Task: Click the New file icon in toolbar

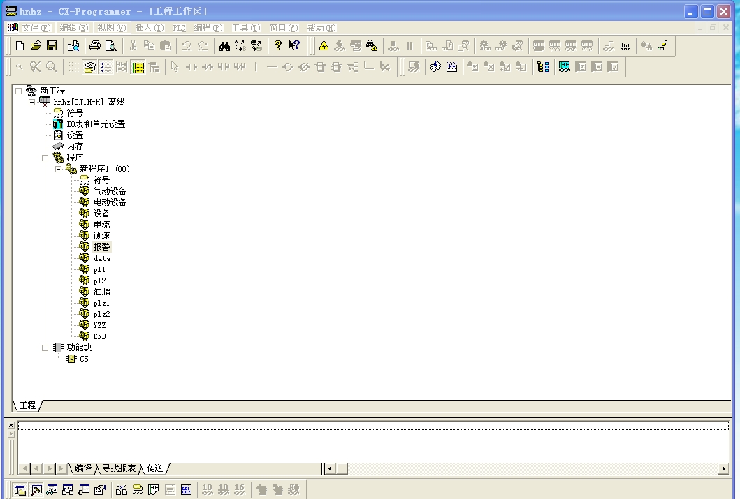Action: (x=20, y=46)
